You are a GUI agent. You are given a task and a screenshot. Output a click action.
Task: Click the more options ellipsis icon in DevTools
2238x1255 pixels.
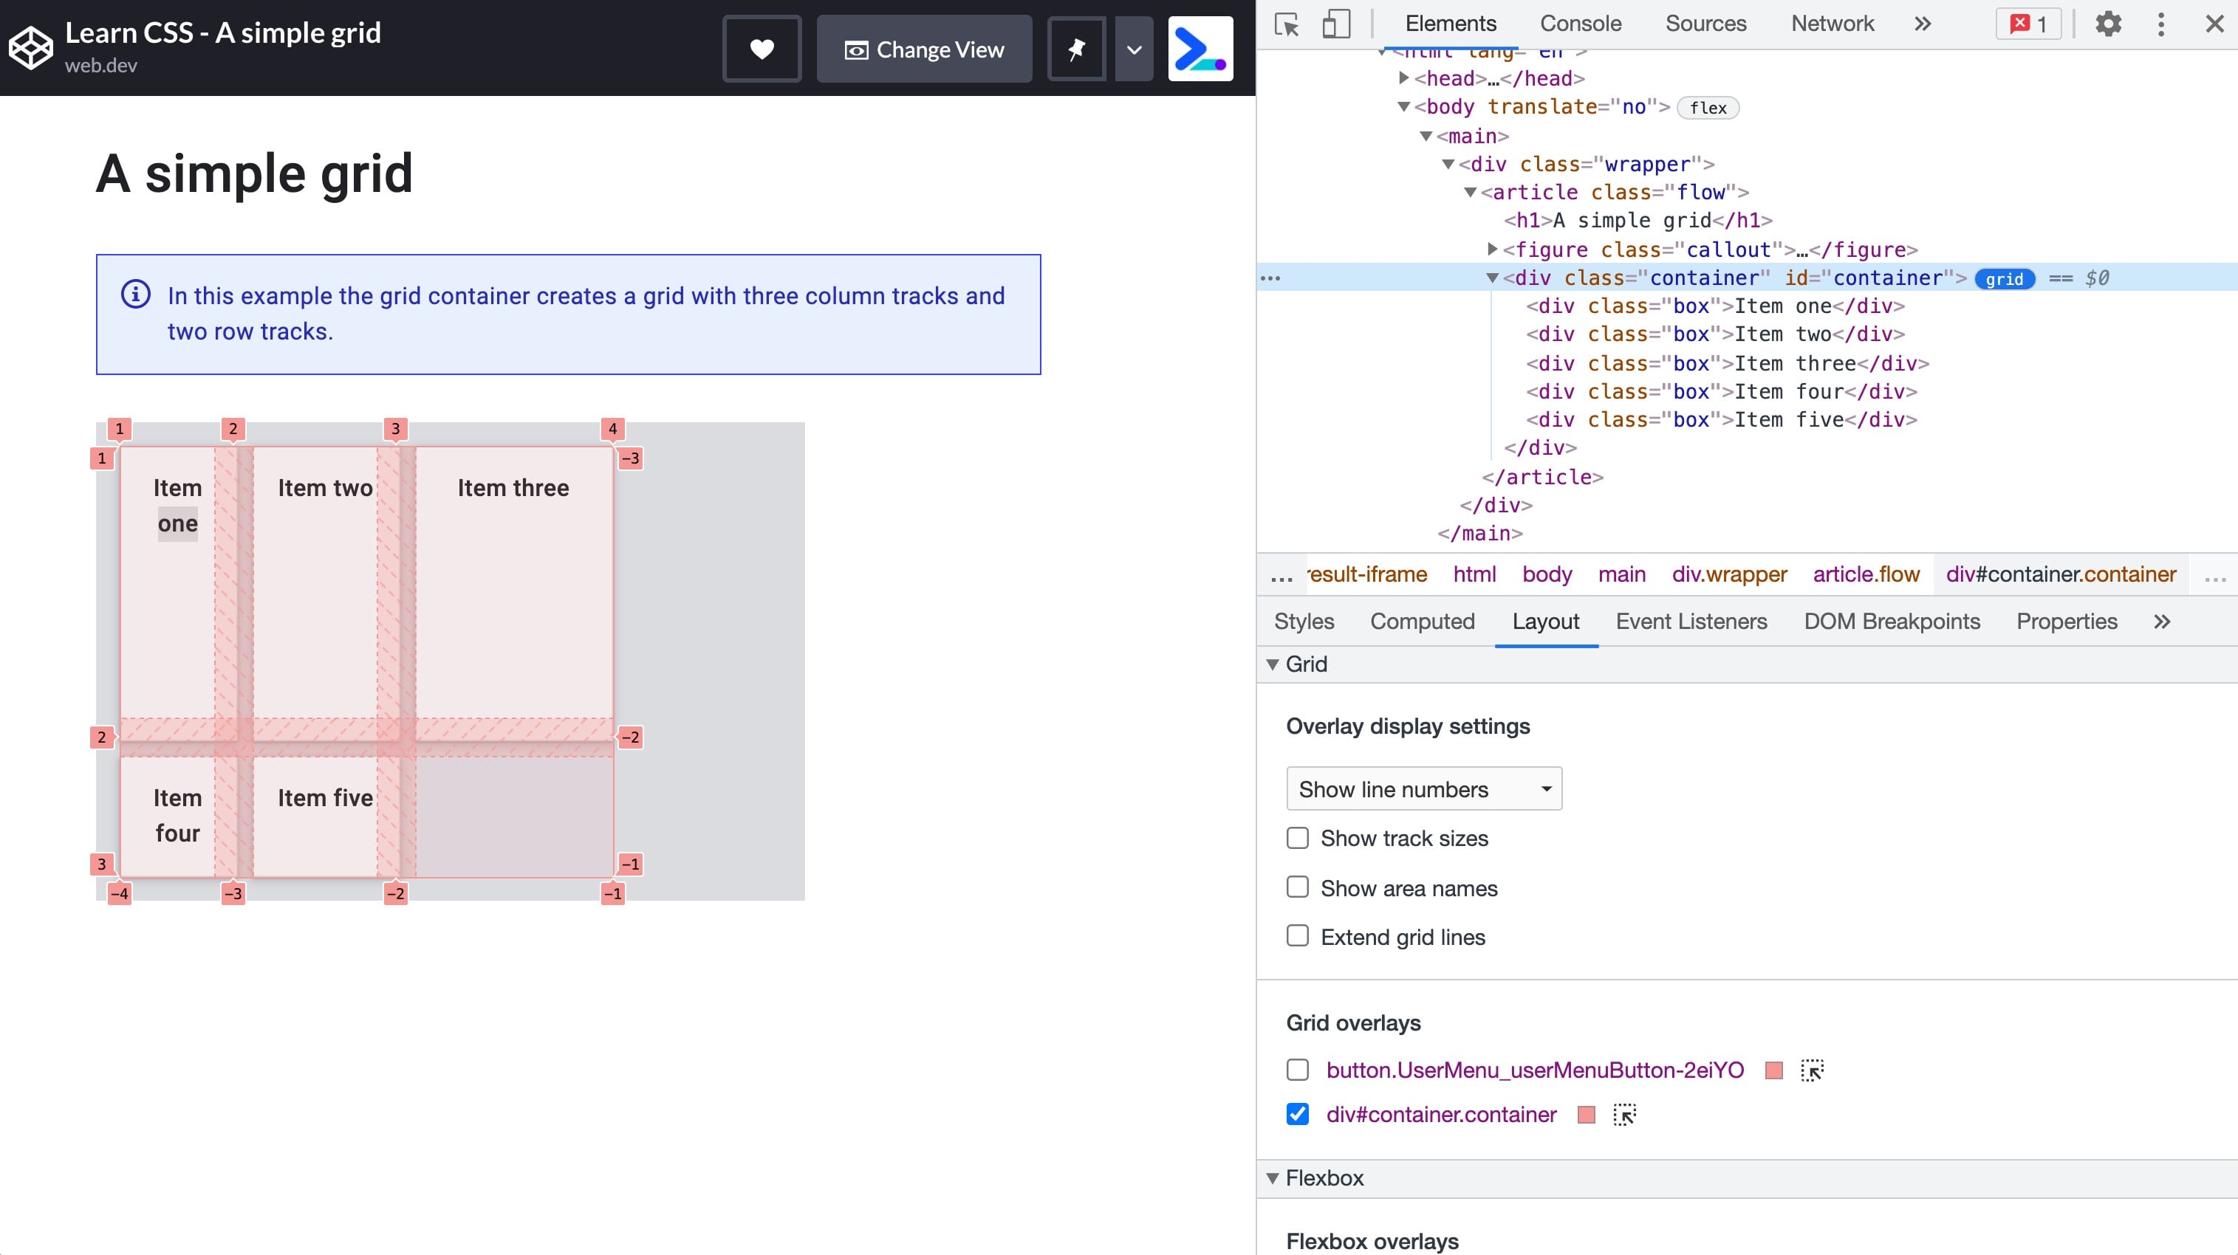coord(2163,23)
